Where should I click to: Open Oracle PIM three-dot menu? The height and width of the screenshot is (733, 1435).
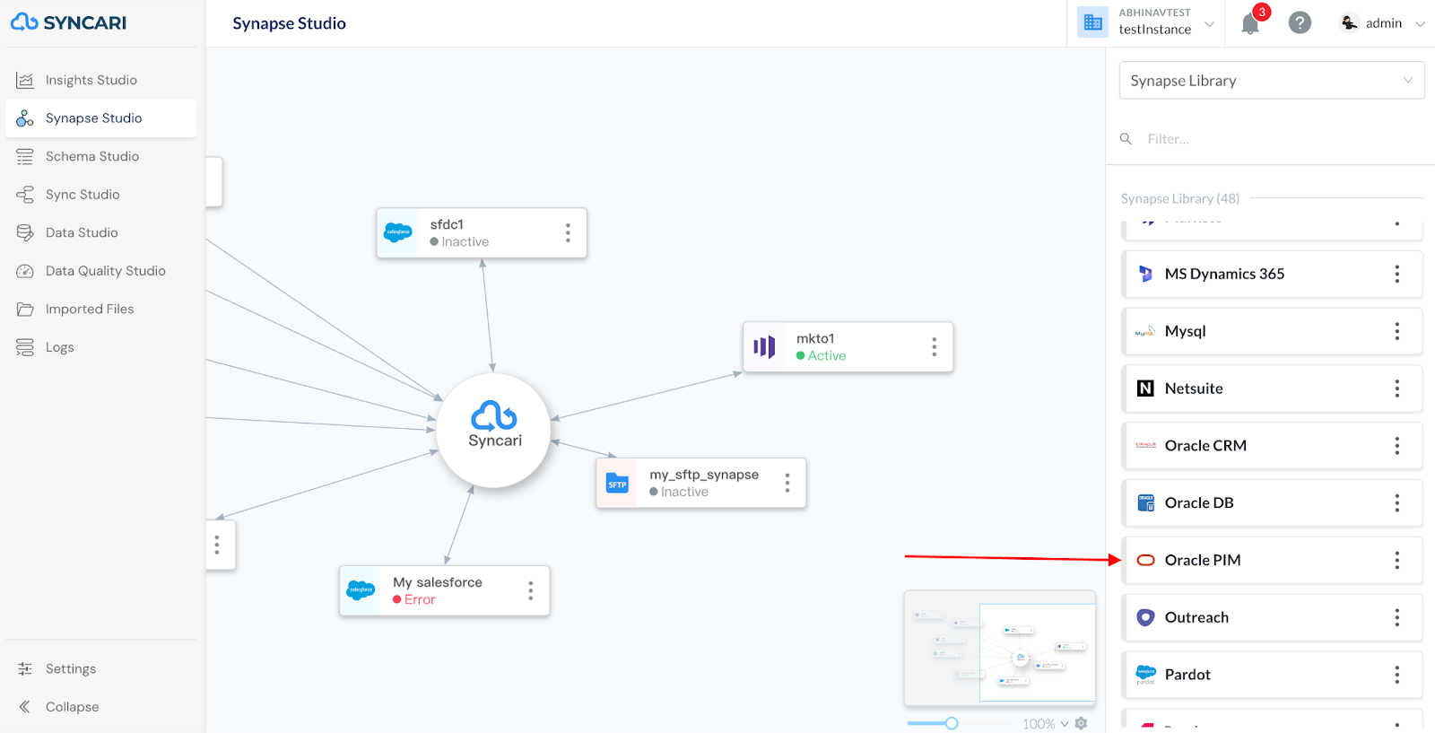pos(1396,561)
